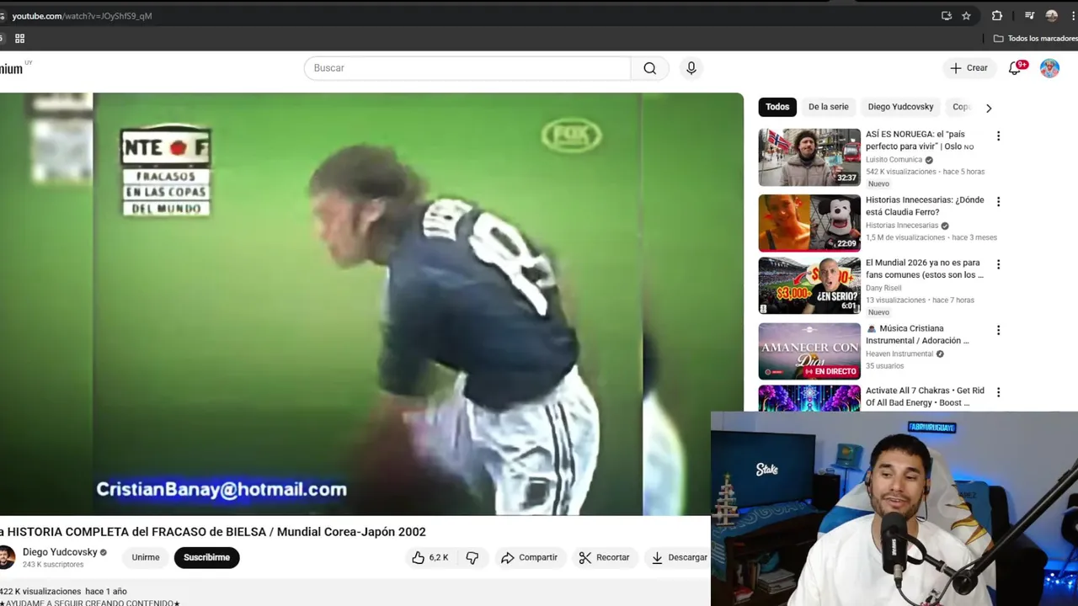Click the Compartir share button
The image size is (1078, 606).
click(x=529, y=557)
